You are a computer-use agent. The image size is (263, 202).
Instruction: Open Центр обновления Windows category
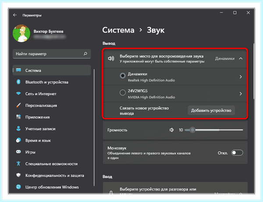pos(52,187)
